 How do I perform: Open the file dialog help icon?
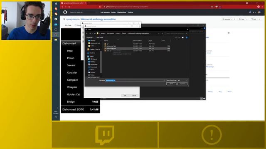(x=187, y=38)
